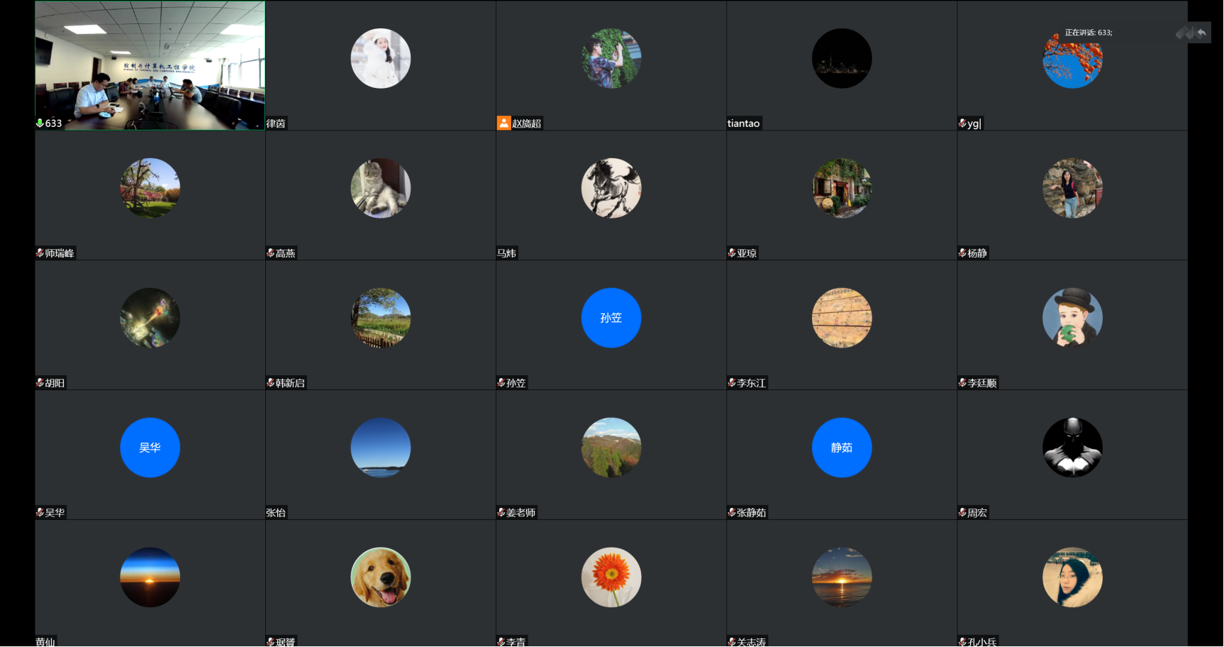The height and width of the screenshot is (647, 1224).
Task: Select the orange flower avatar tile
Action: (611, 577)
